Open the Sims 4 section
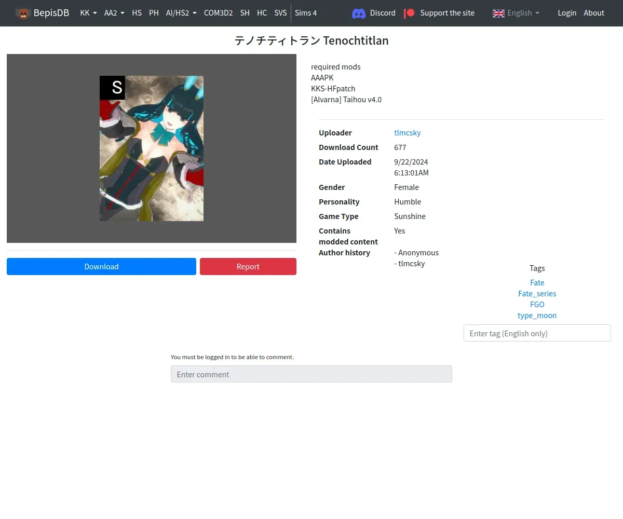Image resolution: width=623 pixels, height=519 pixels. tap(306, 13)
